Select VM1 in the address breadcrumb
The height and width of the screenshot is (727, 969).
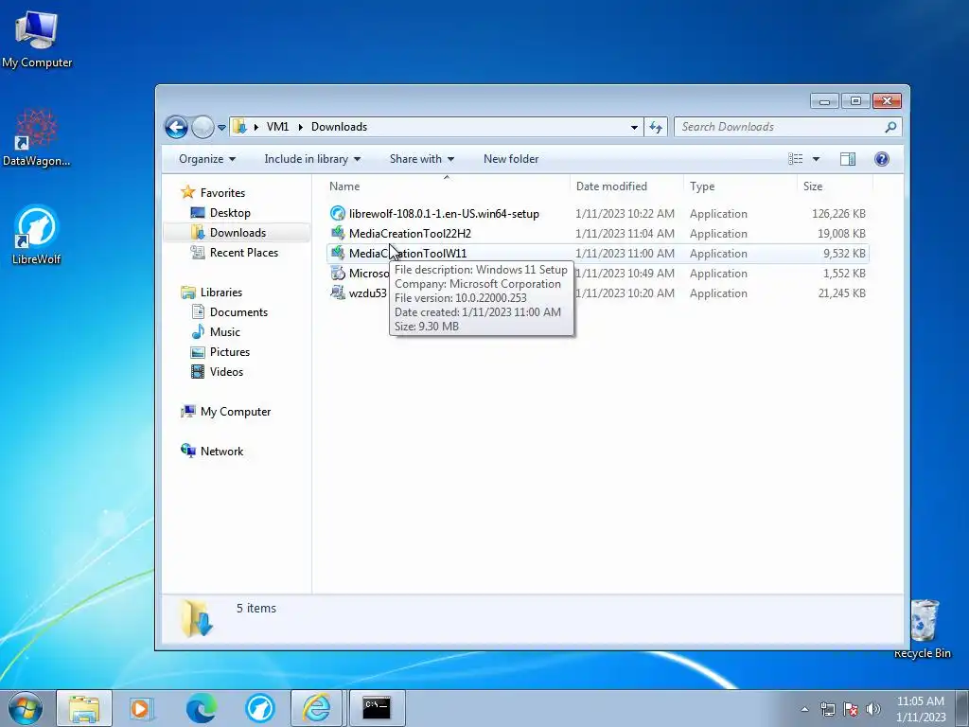277,127
